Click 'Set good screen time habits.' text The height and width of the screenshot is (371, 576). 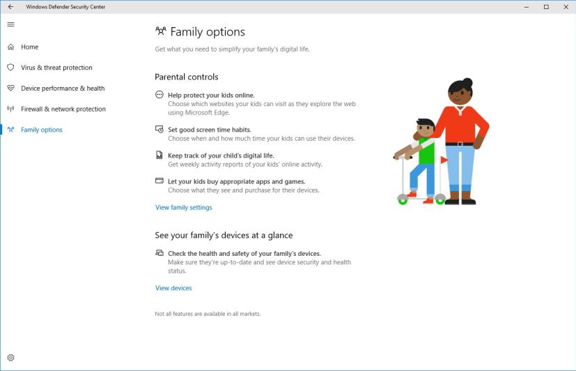click(210, 130)
